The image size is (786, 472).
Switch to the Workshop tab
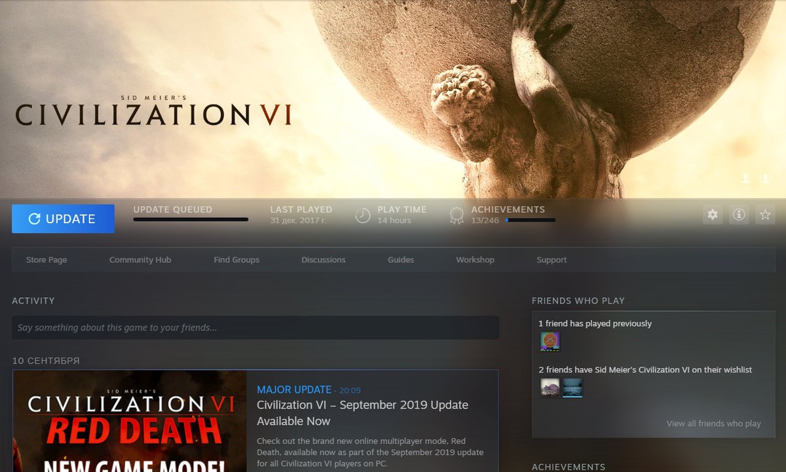click(x=475, y=260)
